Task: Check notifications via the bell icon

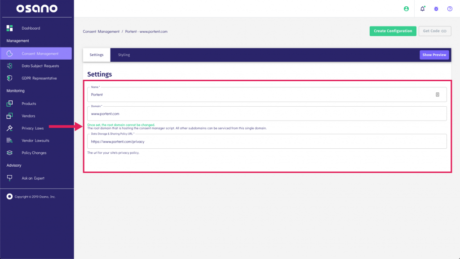Action: pos(421,8)
